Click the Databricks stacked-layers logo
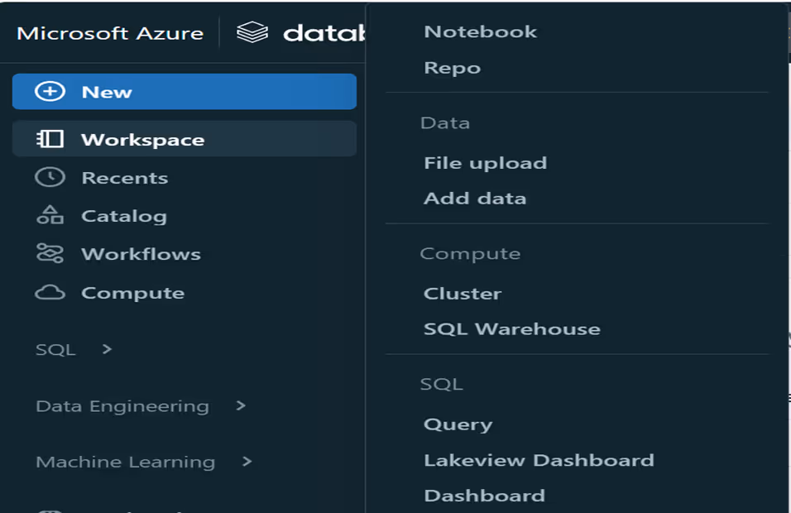Screen dimensions: 791x513 [252, 33]
